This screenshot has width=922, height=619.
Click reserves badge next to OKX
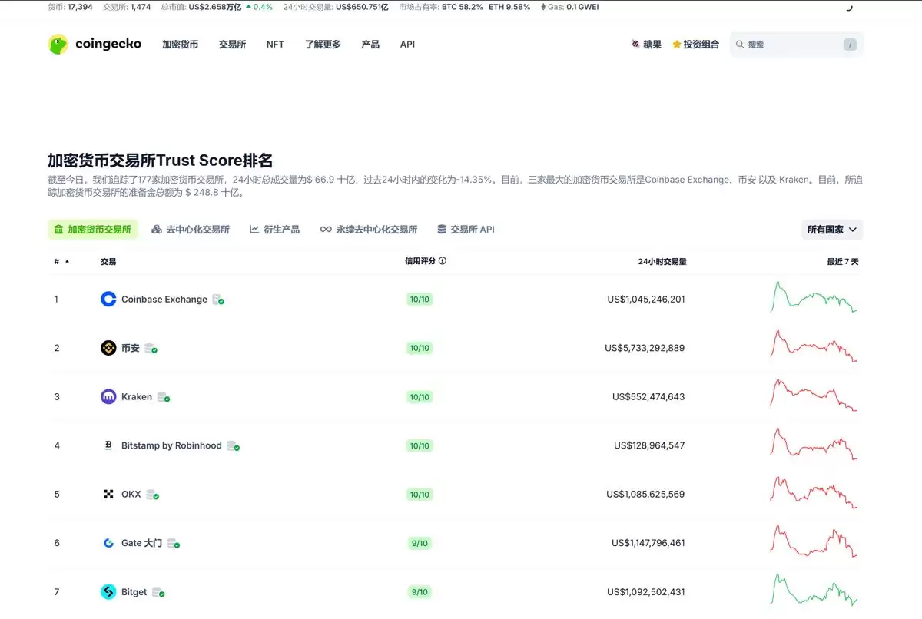pos(152,495)
